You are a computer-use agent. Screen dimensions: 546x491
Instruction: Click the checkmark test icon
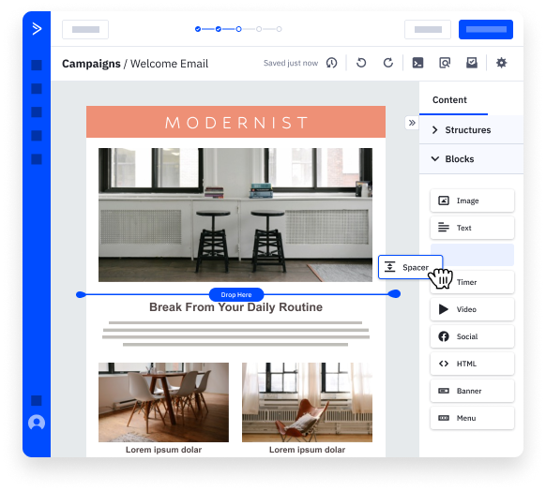pyautogui.click(x=472, y=63)
